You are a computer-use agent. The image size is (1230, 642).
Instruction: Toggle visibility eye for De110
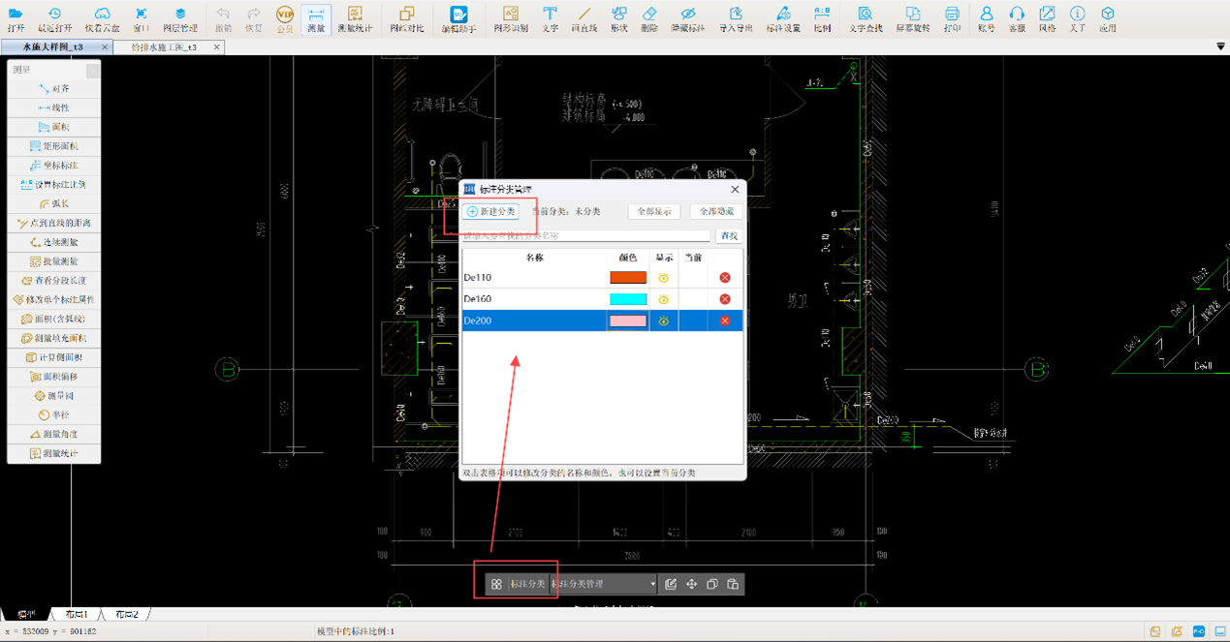pyautogui.click(x=663, y=278)
